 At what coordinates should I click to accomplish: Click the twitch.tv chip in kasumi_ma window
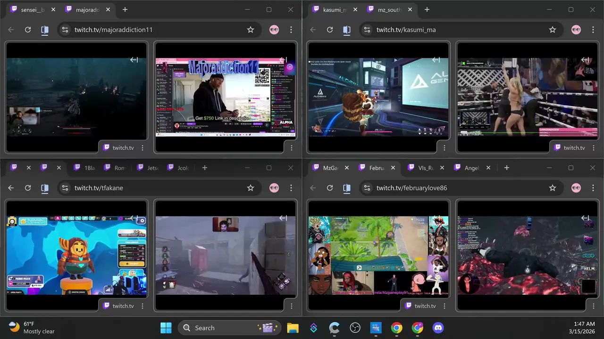pos(569,147)
